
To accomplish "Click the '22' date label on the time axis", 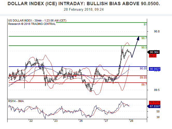I will click(x=31, y=121).
